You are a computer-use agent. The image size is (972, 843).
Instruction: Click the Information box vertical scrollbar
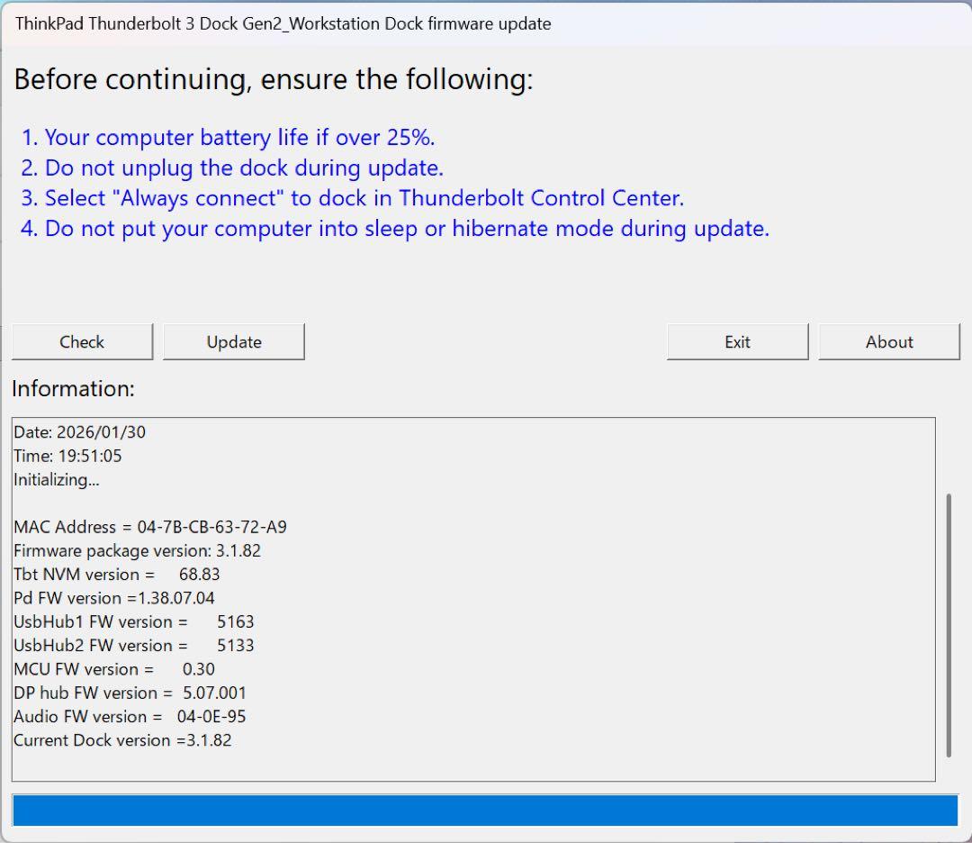(x=949, y=625)
